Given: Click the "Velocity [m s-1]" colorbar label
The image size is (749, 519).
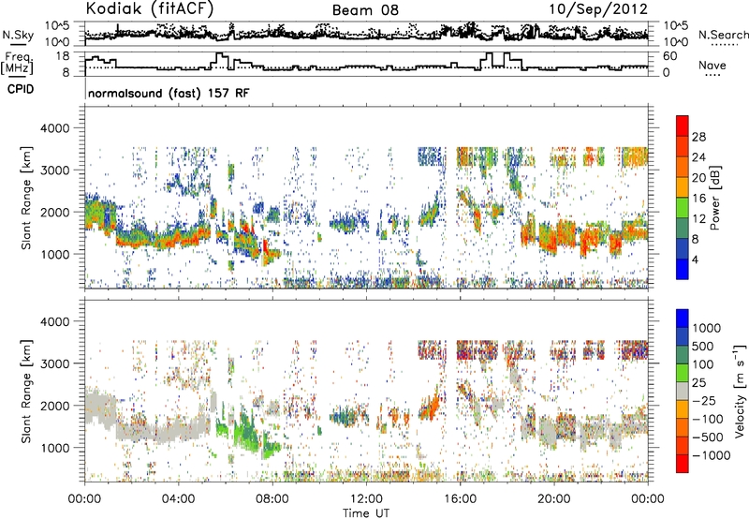Looking at the screenshot, I should pyautogui.click(x=740, y=391).
